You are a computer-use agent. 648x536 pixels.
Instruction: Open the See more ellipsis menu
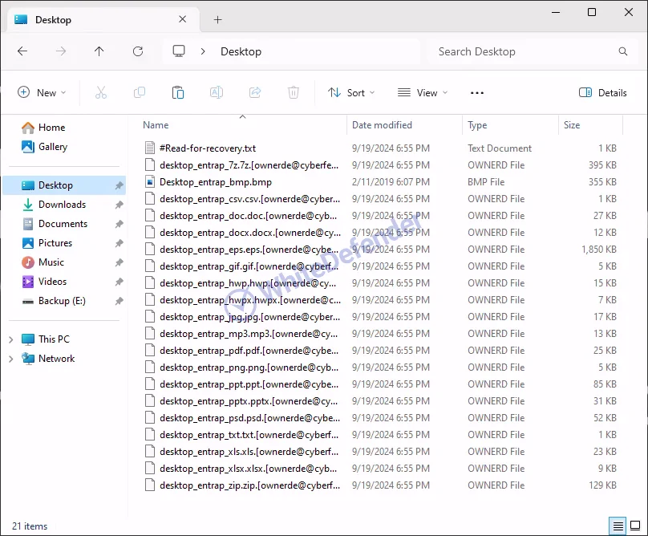click(477, 93)
